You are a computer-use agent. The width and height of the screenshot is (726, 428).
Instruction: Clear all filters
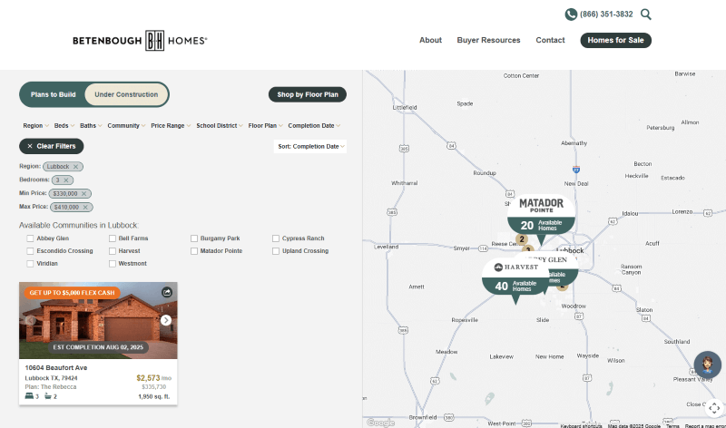[x=52, y=146]
